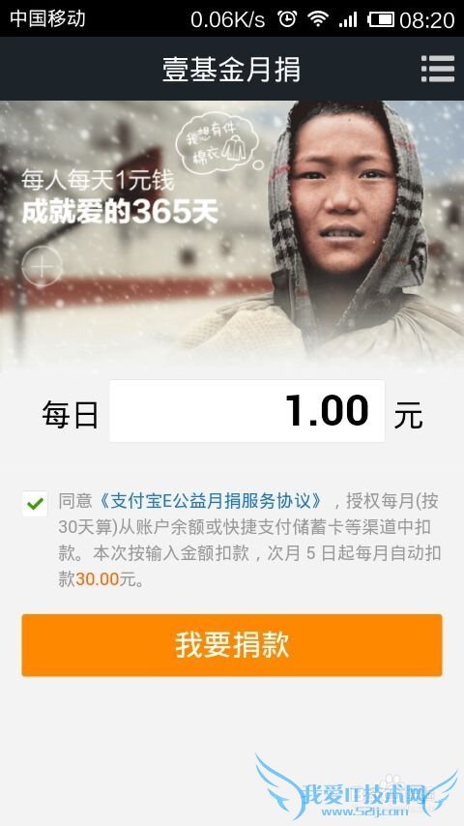The width and height of the screenshot is (464, 826).
Task: Tap the 成就爱的365天 banner slogan
Action: pyautogui.click(x=120, y=213)
